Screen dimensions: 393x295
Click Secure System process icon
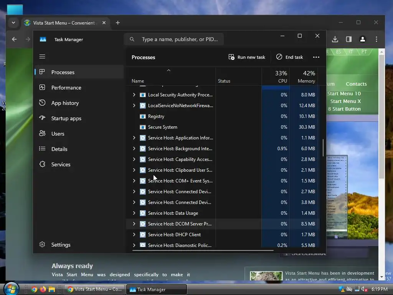point(143,127)
